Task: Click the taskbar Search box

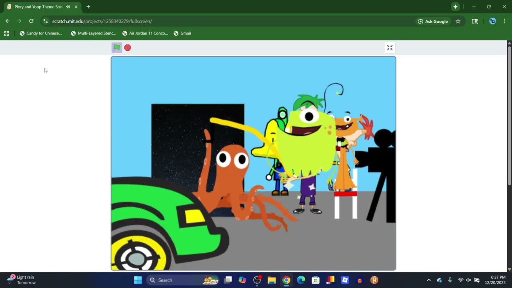Action: [x=182, y=280]
